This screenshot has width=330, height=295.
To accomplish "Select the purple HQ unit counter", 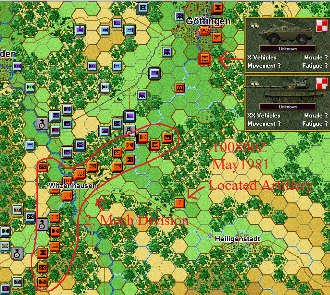I will pyautogui.click(x=80, y=30).
